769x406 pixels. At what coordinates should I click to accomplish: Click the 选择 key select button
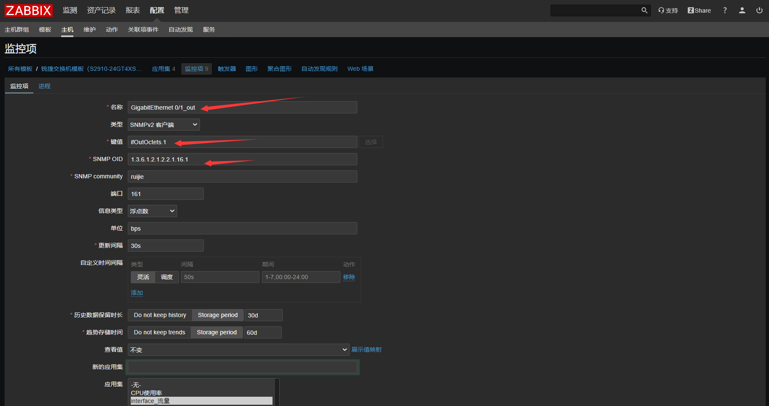click(x=371, y=142)
